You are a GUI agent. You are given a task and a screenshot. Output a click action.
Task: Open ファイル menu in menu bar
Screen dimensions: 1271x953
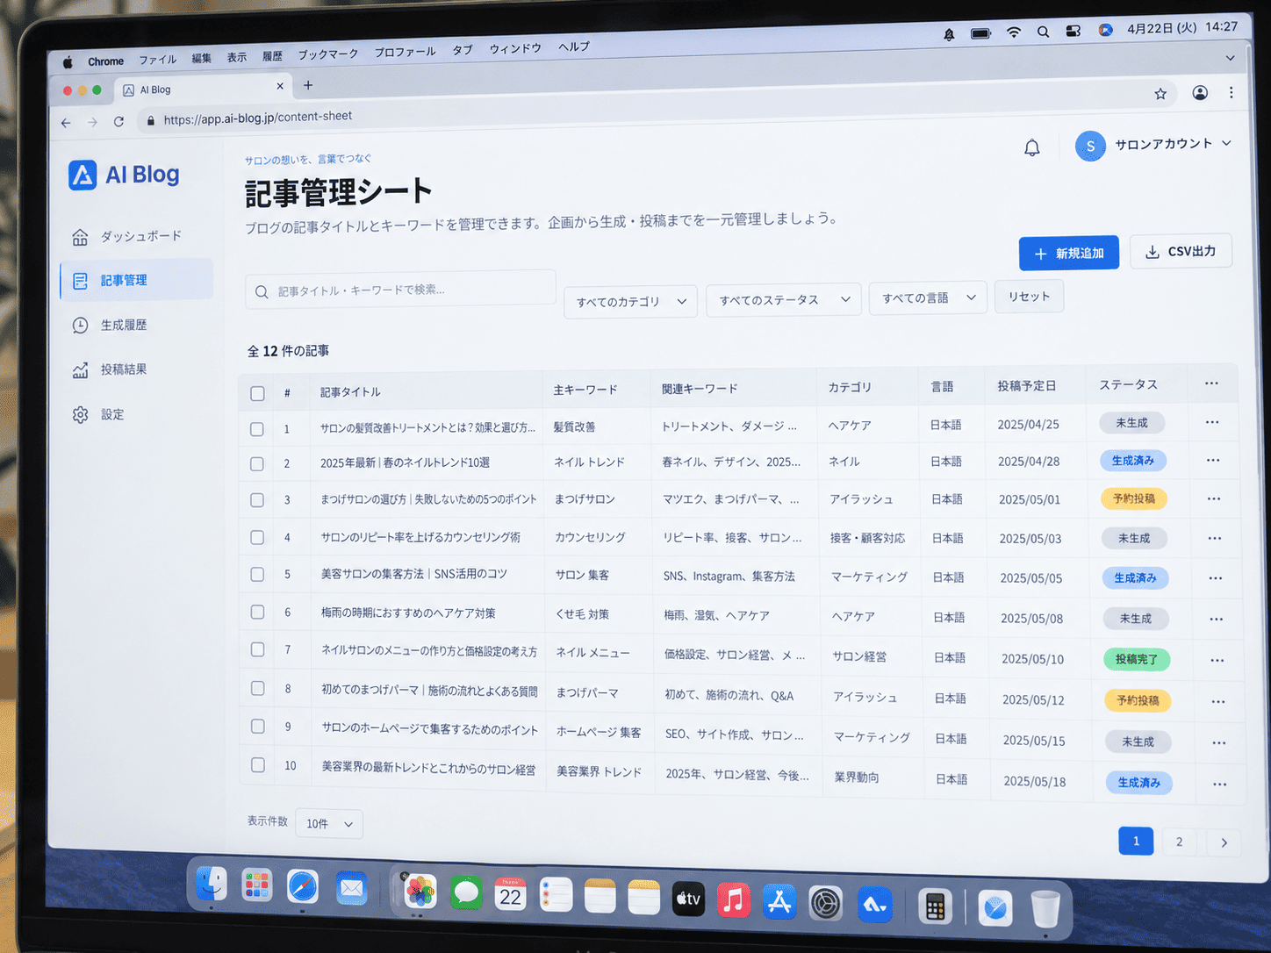157,60
